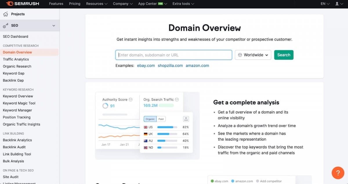The image size is (348, 184).
Task: Click the export icon in traffic preview
Action: tap(186, 119)
